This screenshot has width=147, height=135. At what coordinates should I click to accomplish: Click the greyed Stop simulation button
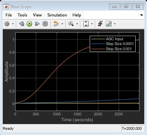point(45,24)
